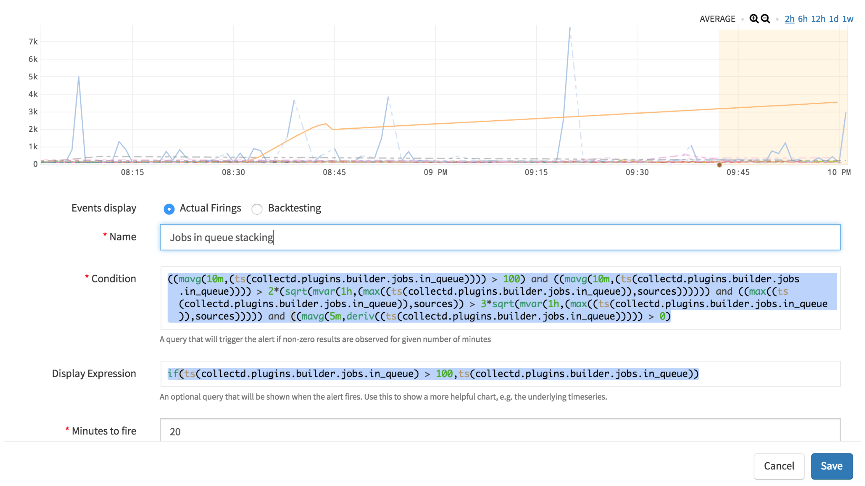Select the 2h time range button
Image resolution: width=865 pixels, height=486 pixels.
point(791,19)
